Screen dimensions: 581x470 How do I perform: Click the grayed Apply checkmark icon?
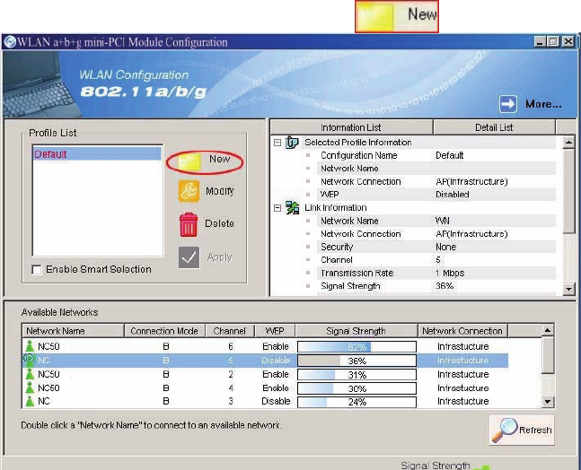(189, 257)
